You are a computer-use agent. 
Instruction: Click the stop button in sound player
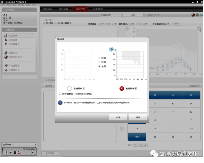[15, 153]
